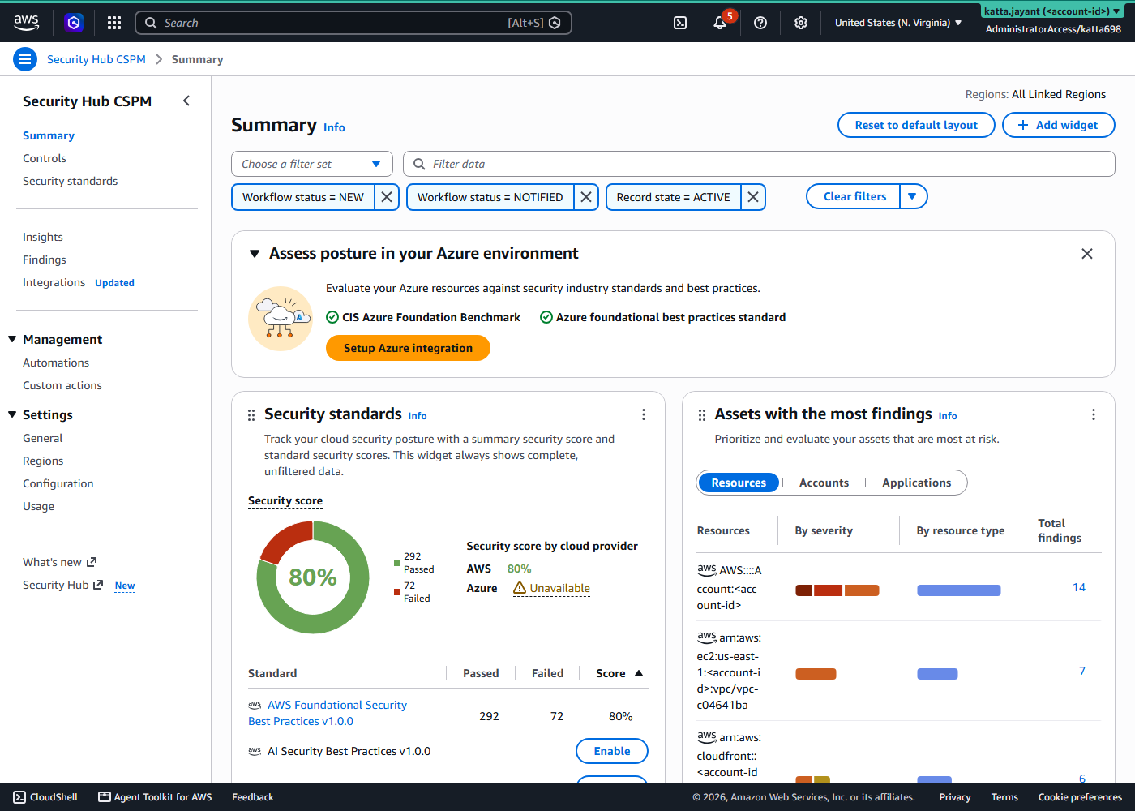Click the Security Hub external link icon
Image resolution: width=1135 pixels, height=811 pixels.
98,585
